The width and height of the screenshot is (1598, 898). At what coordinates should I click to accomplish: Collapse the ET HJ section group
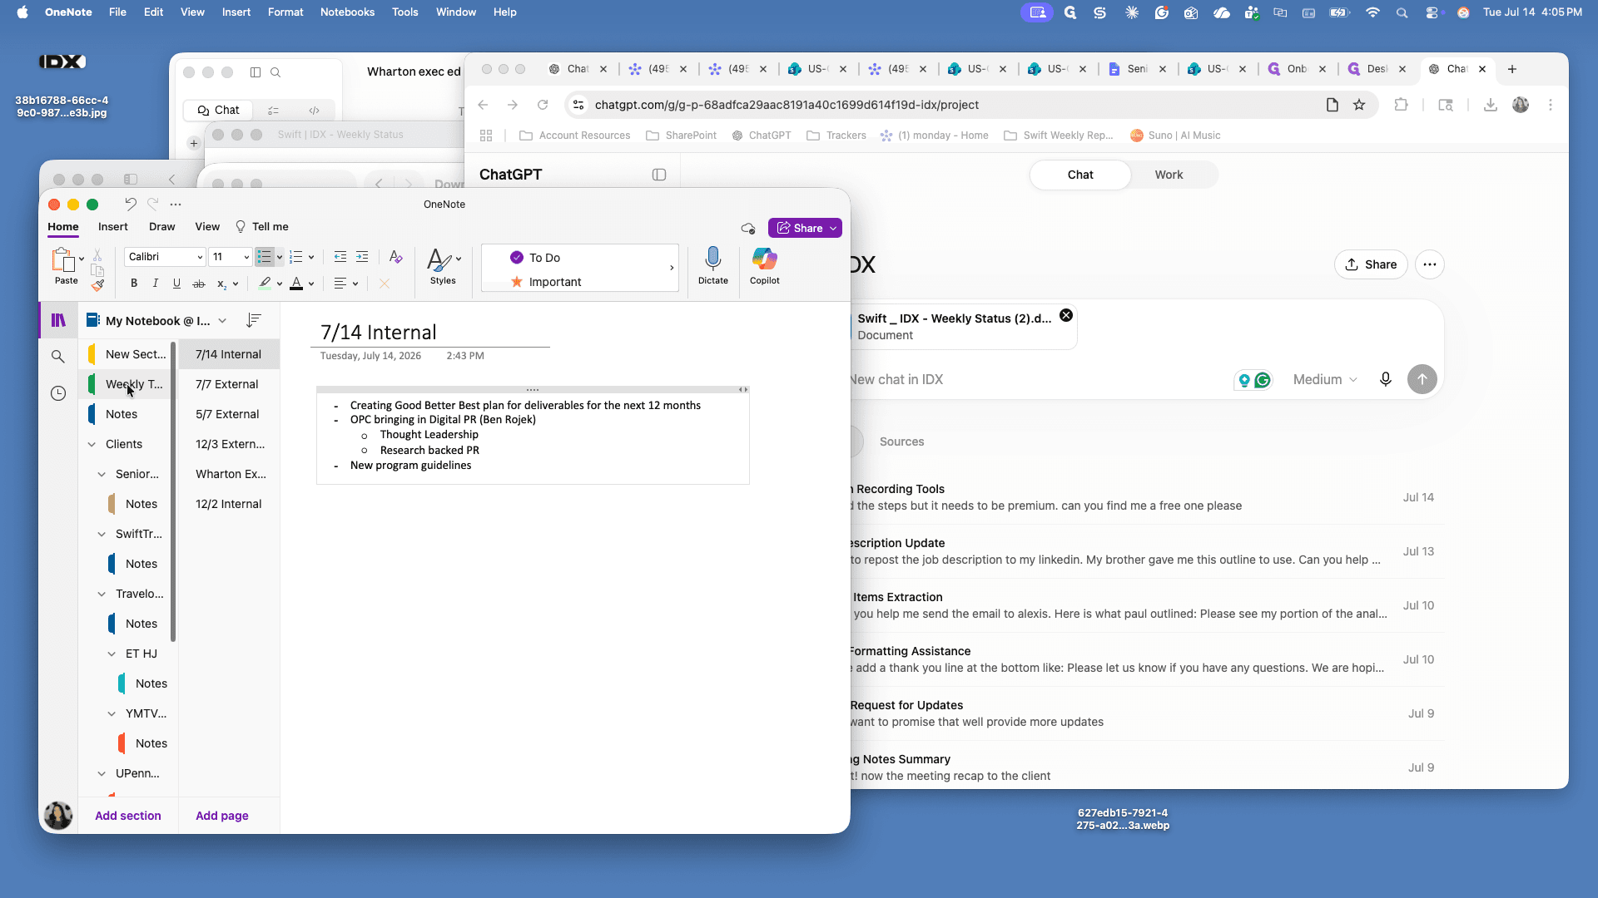tap(112, 654)
